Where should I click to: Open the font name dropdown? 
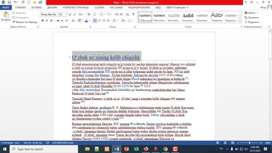point(57,14)
